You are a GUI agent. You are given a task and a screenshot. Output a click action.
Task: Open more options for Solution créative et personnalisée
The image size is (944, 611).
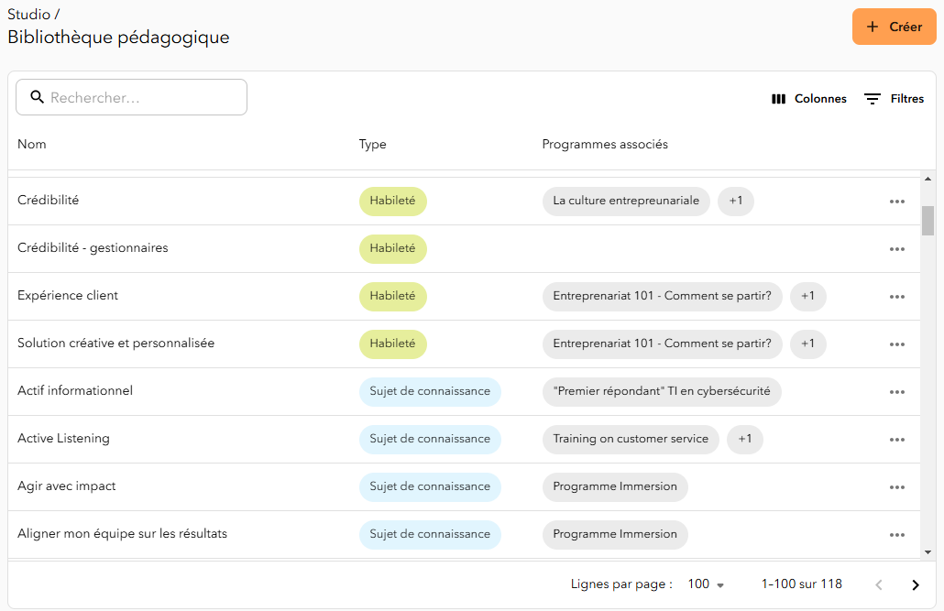coord(896,344)
